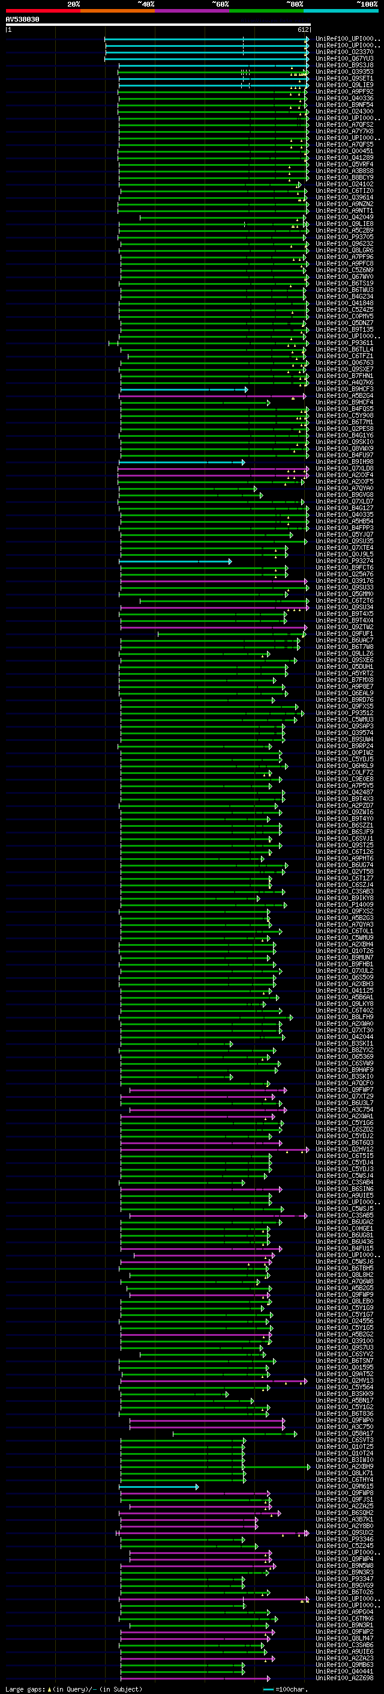Viewport: 384px width, 1694px height.
Task: Select hit label UniRef100_Q6H6L9
Action: coord(344,766)
